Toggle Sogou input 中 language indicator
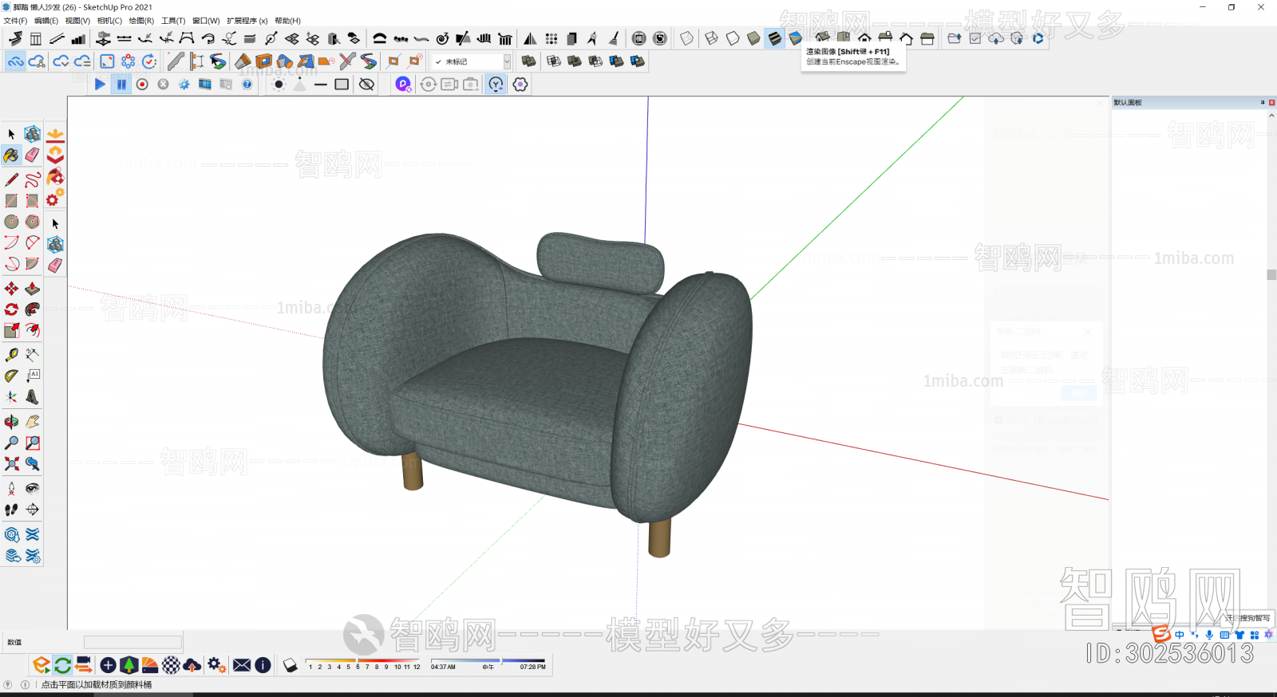 pyautogui.click(x=1179, y=635)
